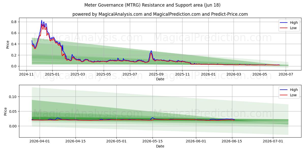305x152 pixels.
Task: Click the '2026-04-15' lower axis label
Action: click(x=75, y=141)
